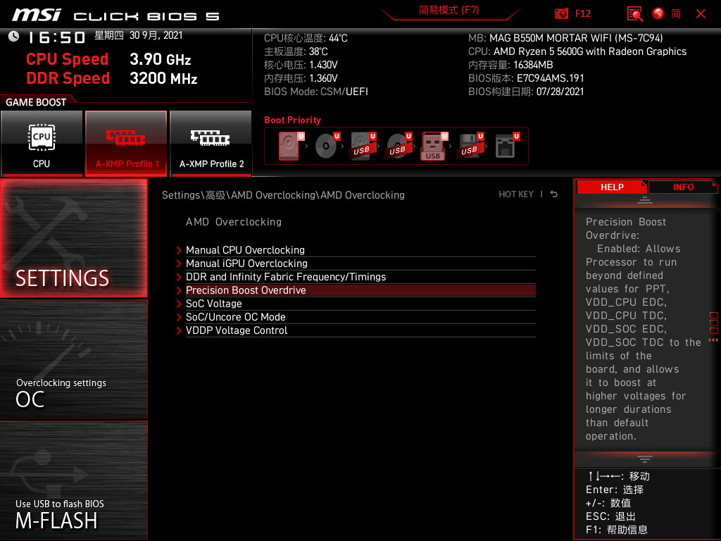Image resolution: width=721 pixels, height=541 pixels.
Task: Click the HOT KEY return arrow
Action: [x=553, y=194]
